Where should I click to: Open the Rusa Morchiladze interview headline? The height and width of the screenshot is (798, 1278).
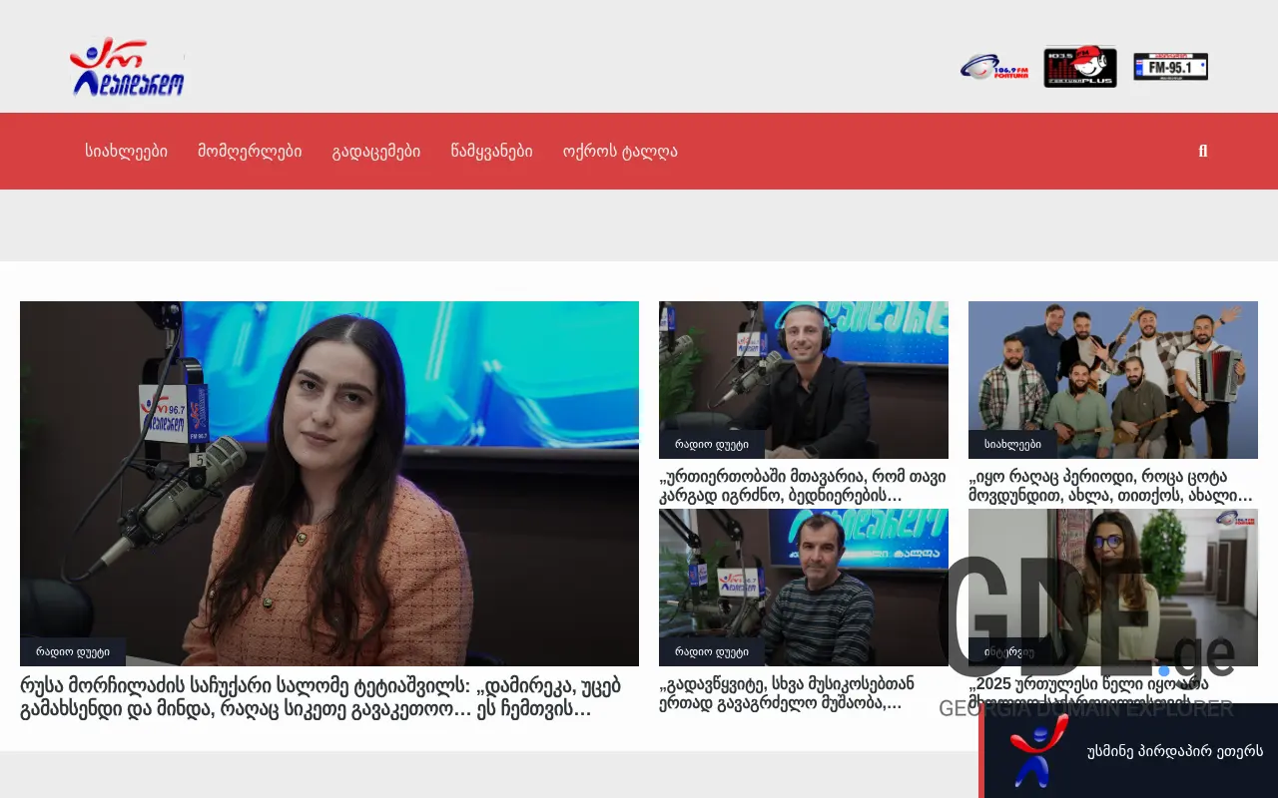(x=319, y=695)
